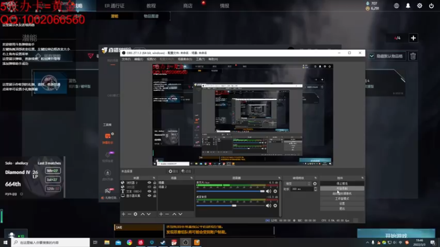Click 停止推流 stop streaming button
440x247 pixels.
click(342, 183)
